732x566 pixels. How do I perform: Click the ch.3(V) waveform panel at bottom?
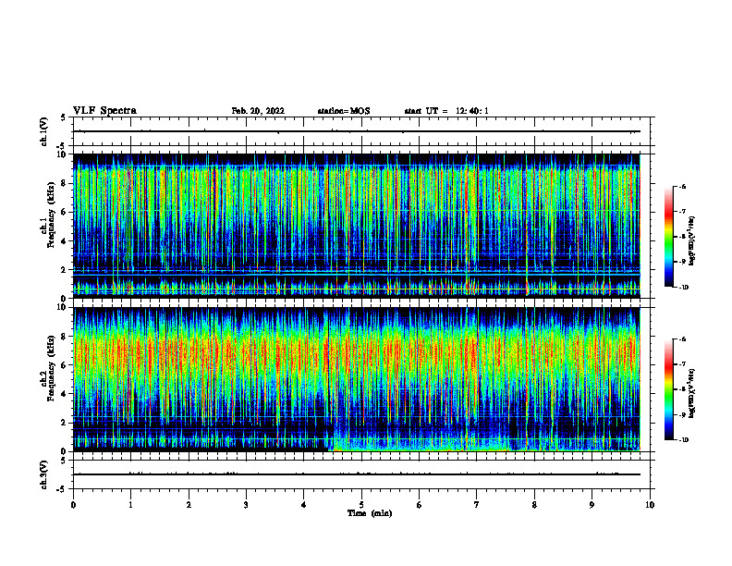361,474
